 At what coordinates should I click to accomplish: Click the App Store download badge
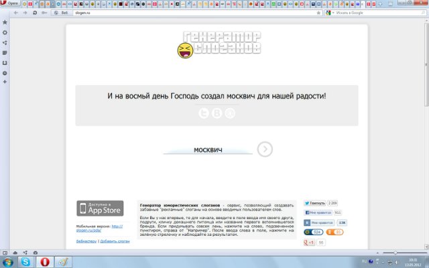pos(99,208)
